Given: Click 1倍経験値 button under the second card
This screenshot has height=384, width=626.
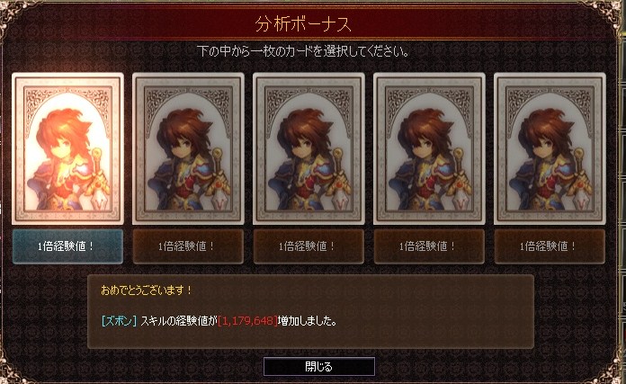Looking at the screenshot, I should pos(188,246).
